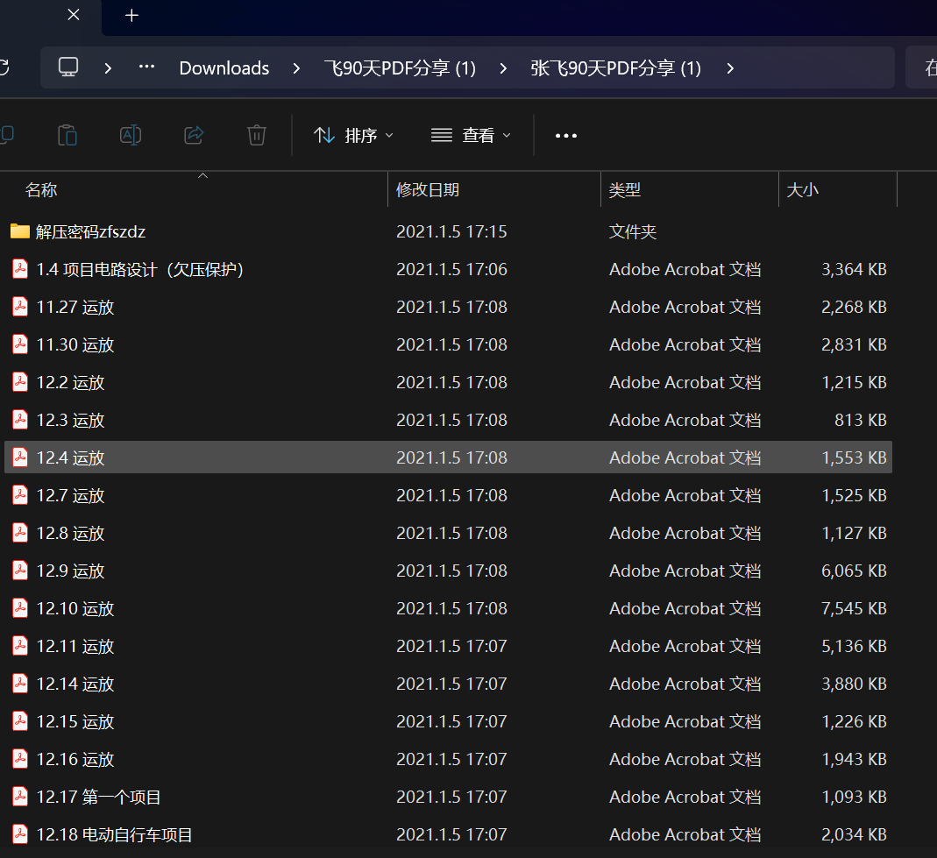Click the 6,065 KB size cell
Image resolution: width=937 pixels, height=858 pixels.
point(854,571)
